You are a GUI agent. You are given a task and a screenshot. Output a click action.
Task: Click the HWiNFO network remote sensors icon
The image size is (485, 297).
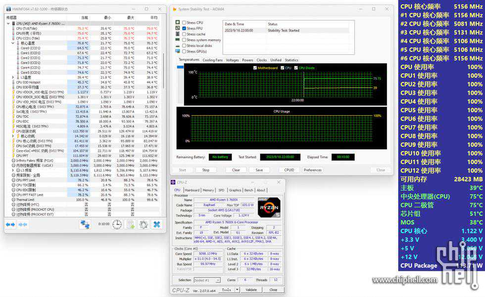click(x=85, y=224)
